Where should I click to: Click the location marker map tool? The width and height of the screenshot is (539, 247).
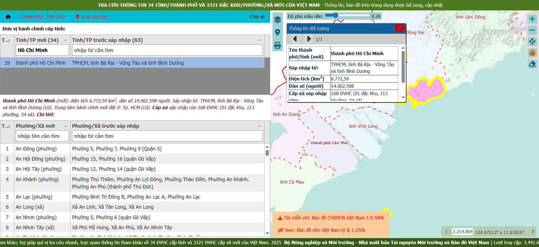tap(278, 32)
